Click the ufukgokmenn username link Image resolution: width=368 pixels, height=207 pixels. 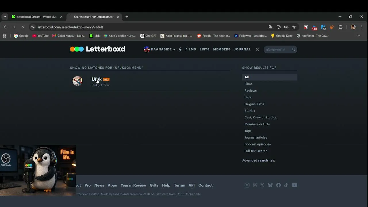pyautogui.click(x=101, y=85)
